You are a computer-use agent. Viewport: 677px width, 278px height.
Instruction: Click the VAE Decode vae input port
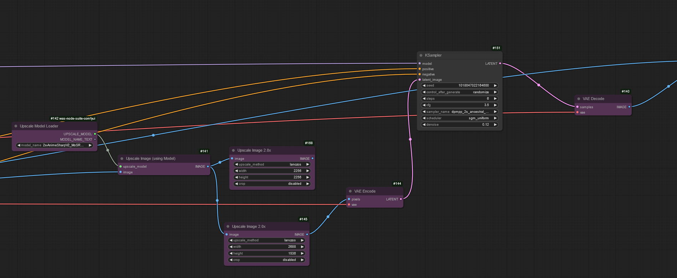(x=577, y=112)
